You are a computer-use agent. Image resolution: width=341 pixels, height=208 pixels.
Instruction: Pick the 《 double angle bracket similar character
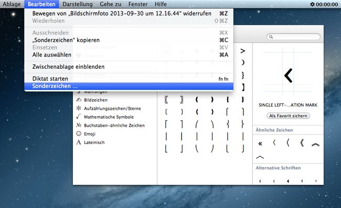(302, 143)
